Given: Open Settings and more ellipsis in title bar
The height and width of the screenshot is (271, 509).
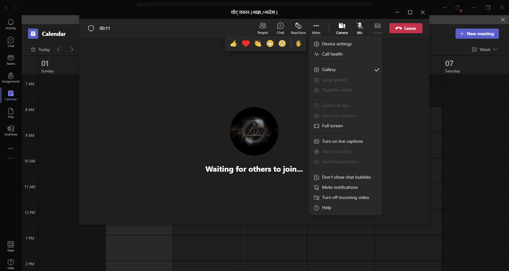Looking at the screenshot, I should click(x=445, y=8).
